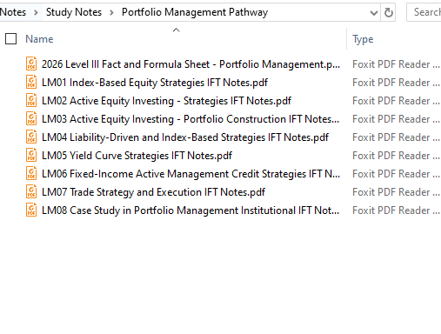Image resolution: width=441 pixels, height=334 pixels.
Task: Click the PDF icon next to LM04 Liability-Driven notes
Action: click(x=31, y=137)
